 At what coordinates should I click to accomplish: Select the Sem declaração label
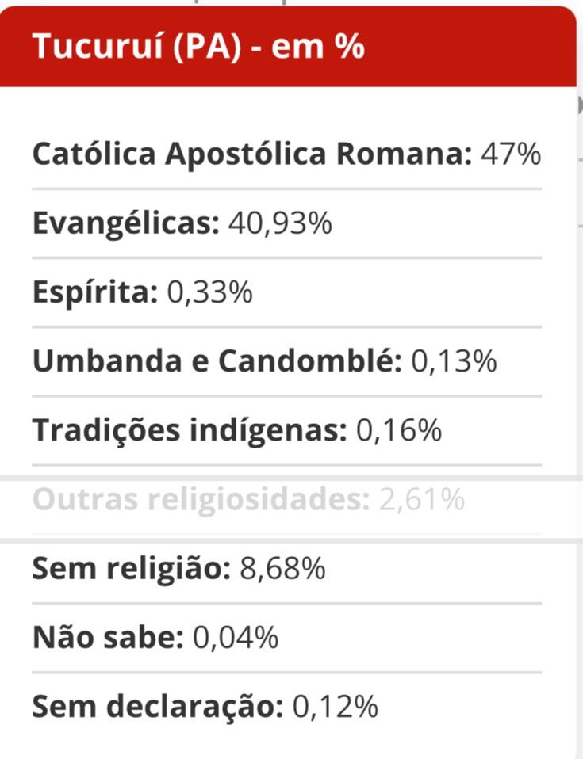coord(158,706)
